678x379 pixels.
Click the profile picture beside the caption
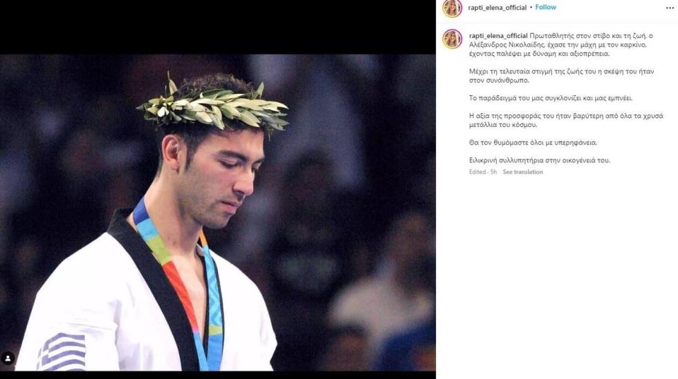point(452,39)
